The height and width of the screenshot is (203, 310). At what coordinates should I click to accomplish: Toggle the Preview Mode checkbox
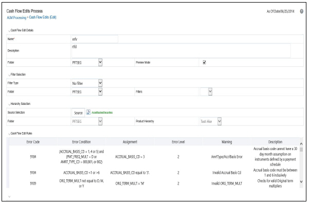[x=204, y=63]
